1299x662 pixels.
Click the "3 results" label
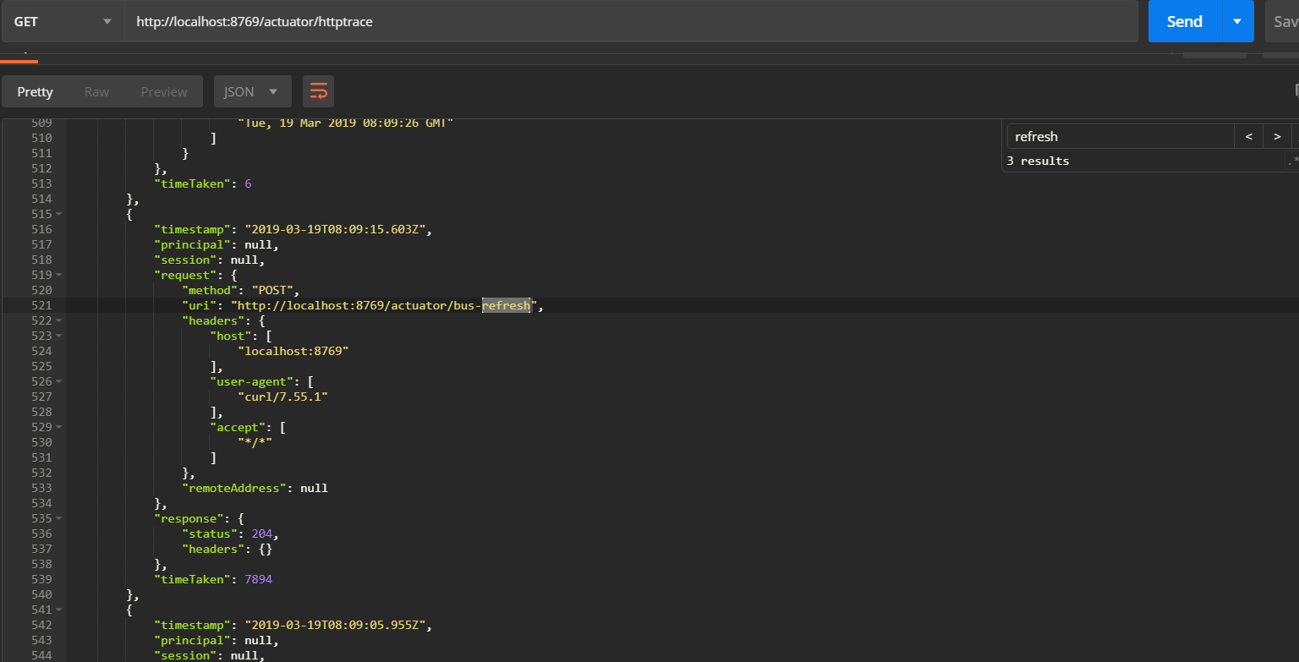1038,161
